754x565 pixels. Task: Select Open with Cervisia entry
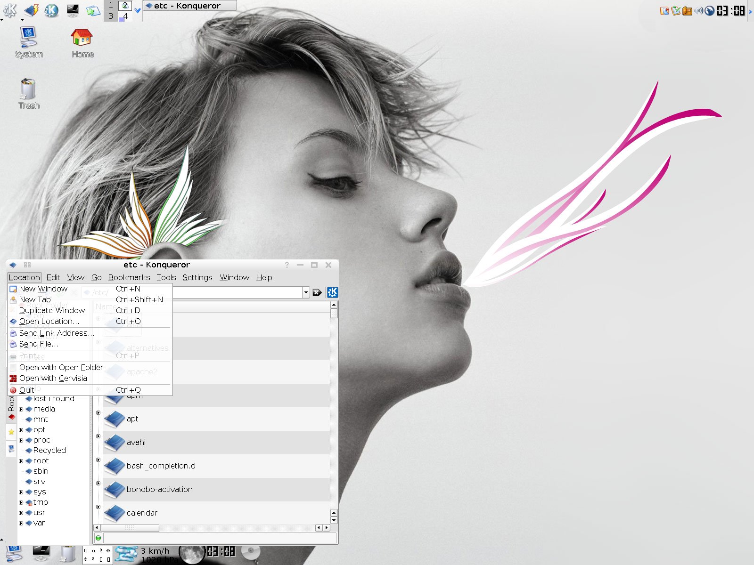[x=90, y=378]
